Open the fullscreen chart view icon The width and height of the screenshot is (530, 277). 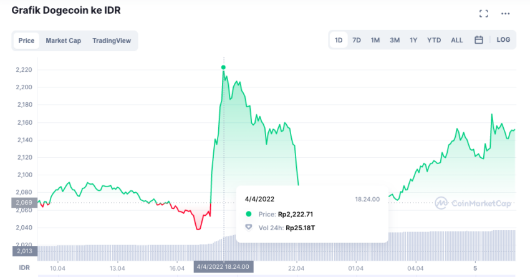(x=484, y=14)
